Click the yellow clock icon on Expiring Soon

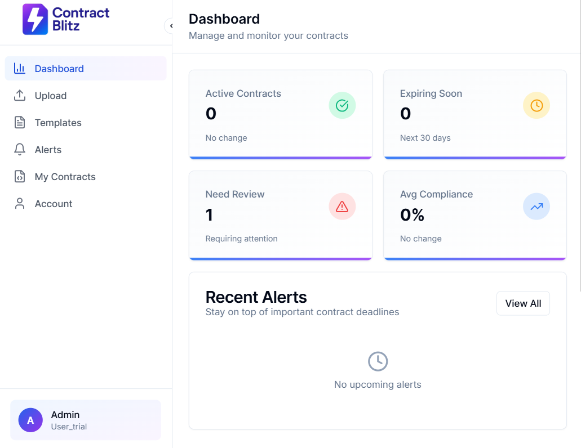(x=536, y=105)
